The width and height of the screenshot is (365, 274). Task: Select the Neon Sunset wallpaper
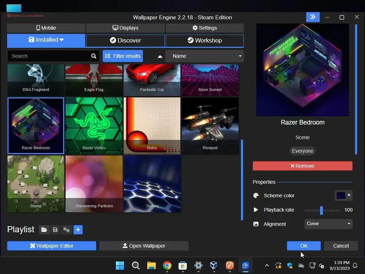pyautogui.click(x=210, y=80)
